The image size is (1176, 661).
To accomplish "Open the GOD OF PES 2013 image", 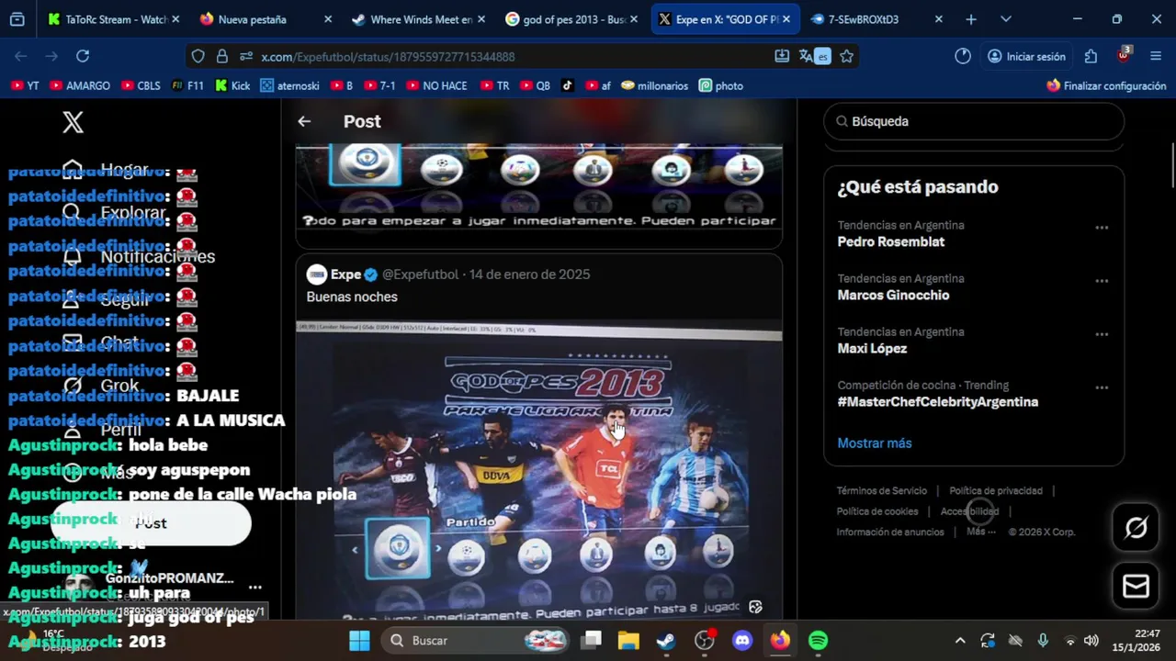I will [x=539, y=471].
